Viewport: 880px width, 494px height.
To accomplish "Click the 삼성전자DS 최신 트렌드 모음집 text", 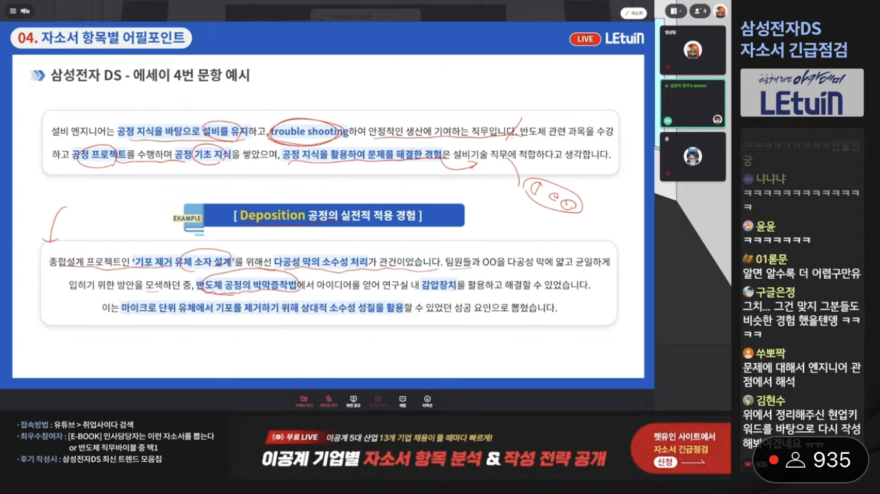I will [x=112, y=458].
